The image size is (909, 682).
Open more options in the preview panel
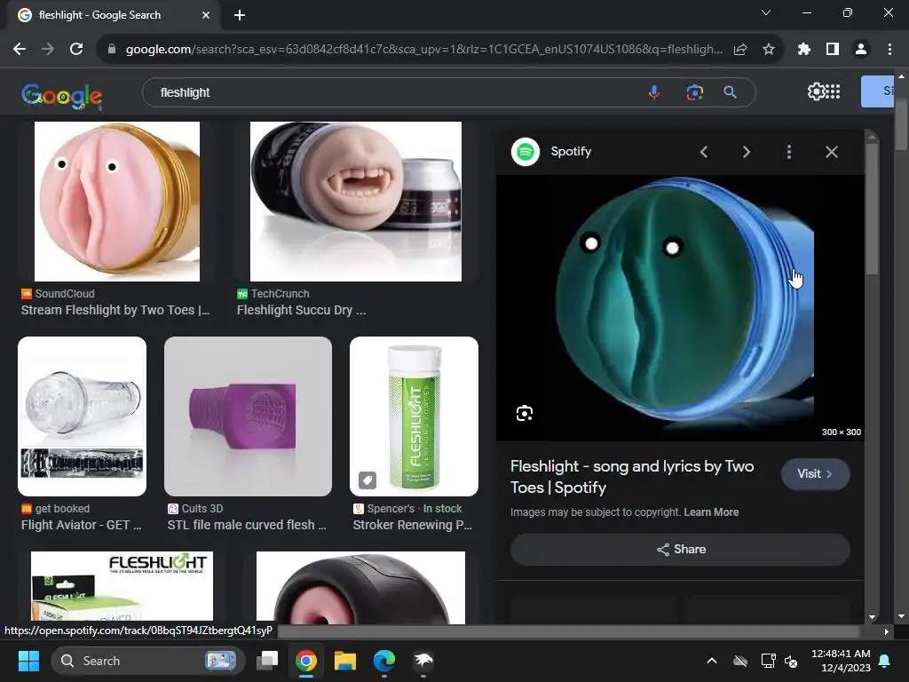pyautogui.click(x=788, y=152)
